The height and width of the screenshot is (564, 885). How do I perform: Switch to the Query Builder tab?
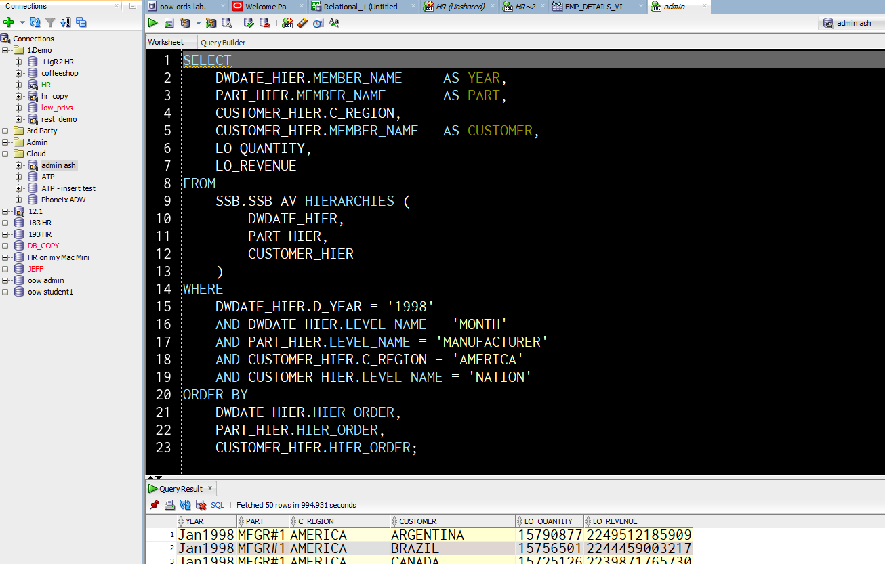(223, 42)
